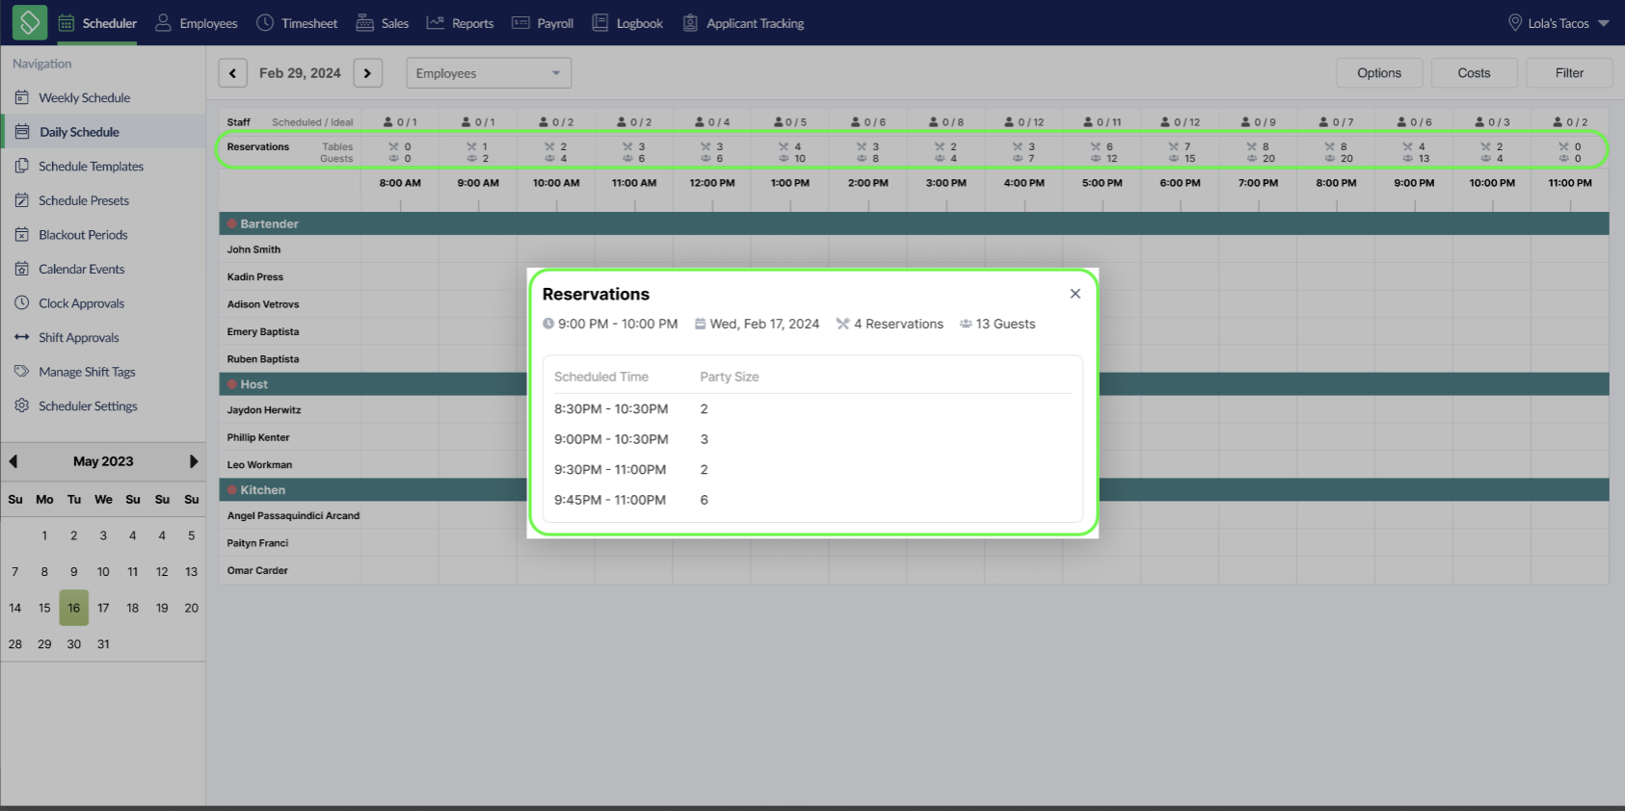Click employee Phillip Kenter row label
The width and height of the screenshot is (1625, 811).
tap(258, 437)
